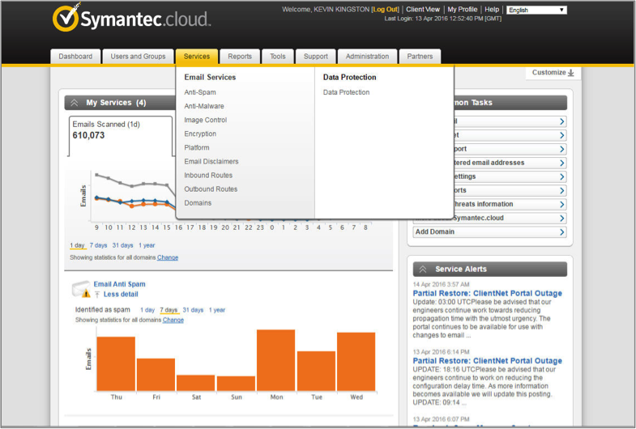
Task: Open the Dashboard tab
Action: (x=75, y=57)
